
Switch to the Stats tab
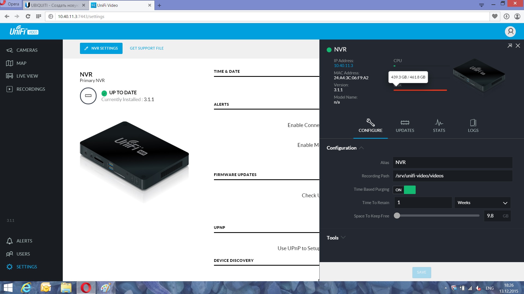pos(439,126)
